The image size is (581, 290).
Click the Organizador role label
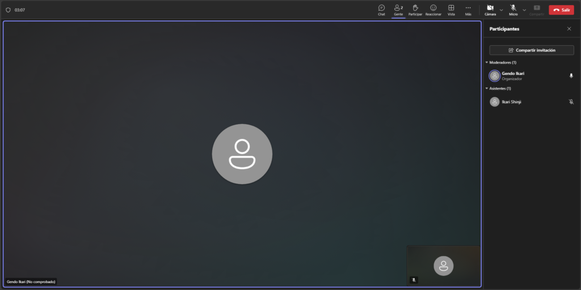512,79
